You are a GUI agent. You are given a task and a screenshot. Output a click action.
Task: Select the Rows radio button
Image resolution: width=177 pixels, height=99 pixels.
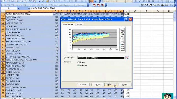point(79,62)
